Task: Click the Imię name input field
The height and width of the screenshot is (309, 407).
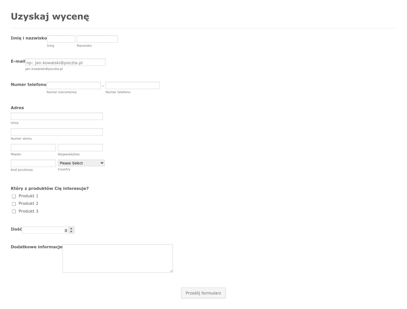Action: click(61, 39)
